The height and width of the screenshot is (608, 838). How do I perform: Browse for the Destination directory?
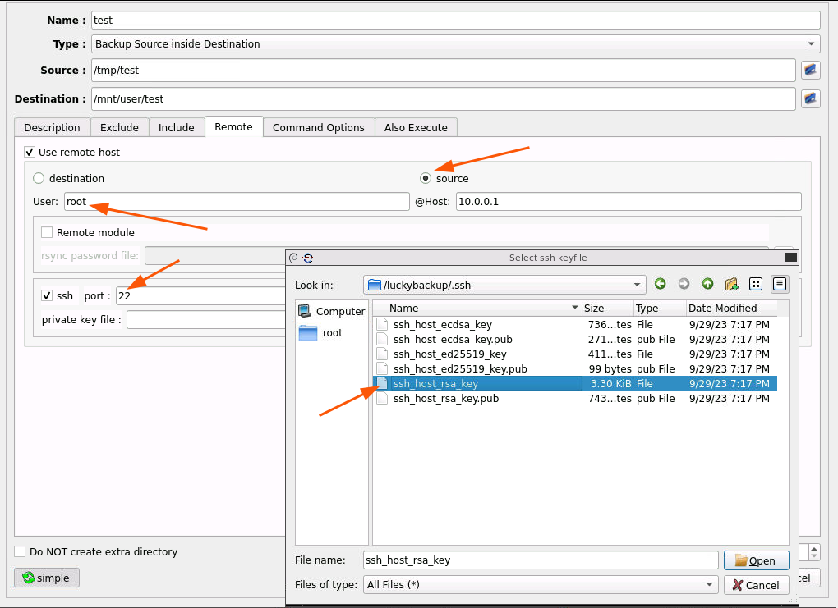click(x=810, y=99)
